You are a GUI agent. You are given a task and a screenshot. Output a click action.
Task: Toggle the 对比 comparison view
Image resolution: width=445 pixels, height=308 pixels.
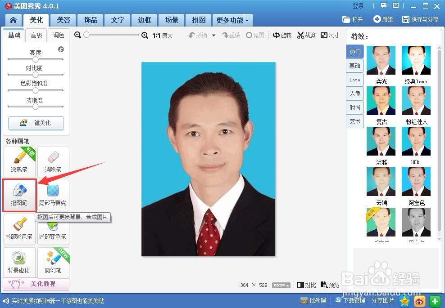coord(306,285)
